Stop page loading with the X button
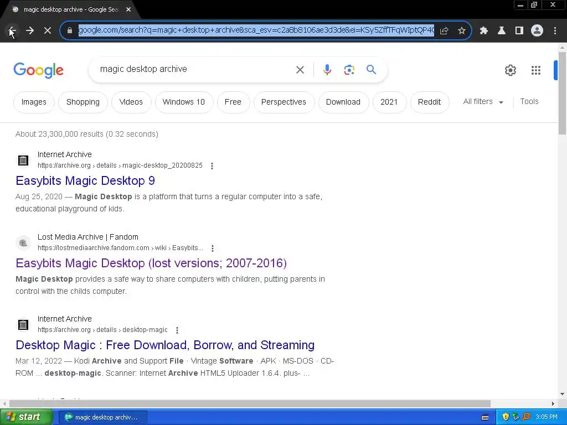567x425 pixels. pyautogui.click(x=48, y=31)
